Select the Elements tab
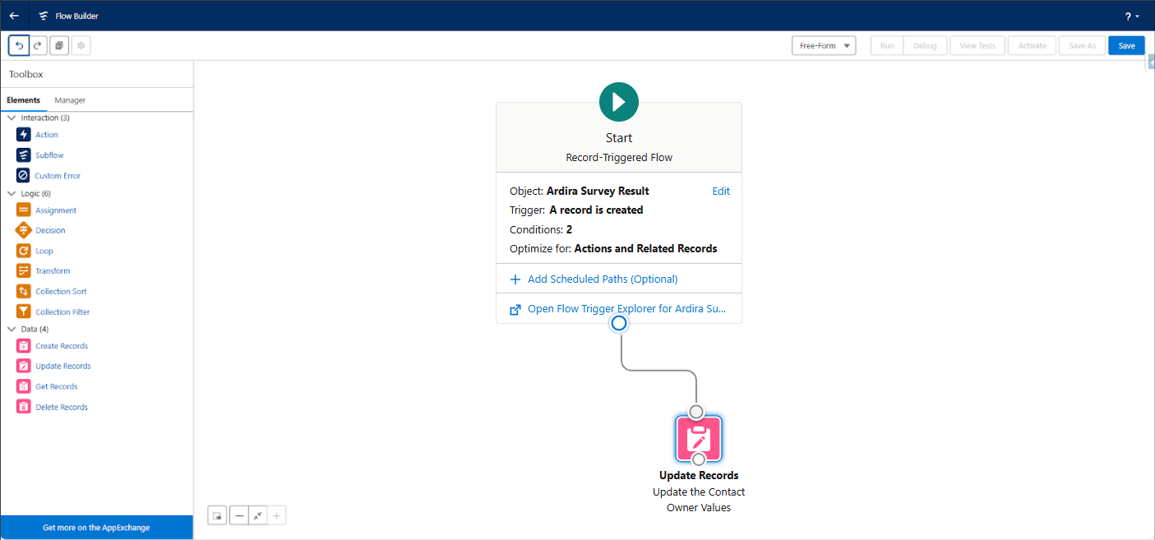 24,99
